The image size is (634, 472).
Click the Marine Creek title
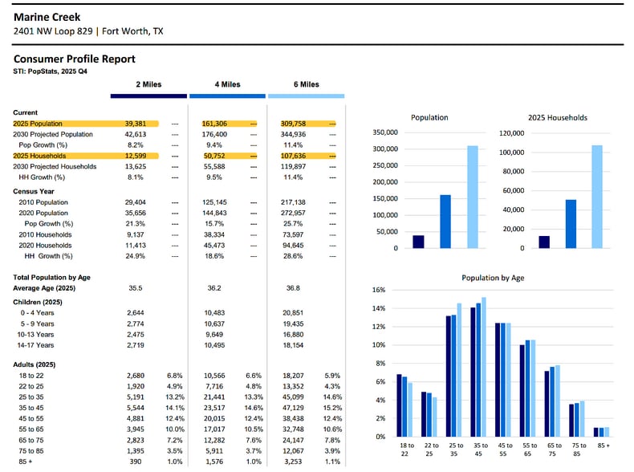click(47, 17)
